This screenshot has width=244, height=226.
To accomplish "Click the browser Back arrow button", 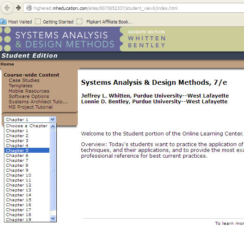I will click(x=7, y=8).
